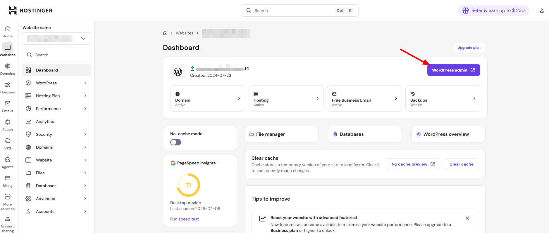Screen dimensions: 549x233
Task: Open site URL external link icon
Action: pos(247,69)
